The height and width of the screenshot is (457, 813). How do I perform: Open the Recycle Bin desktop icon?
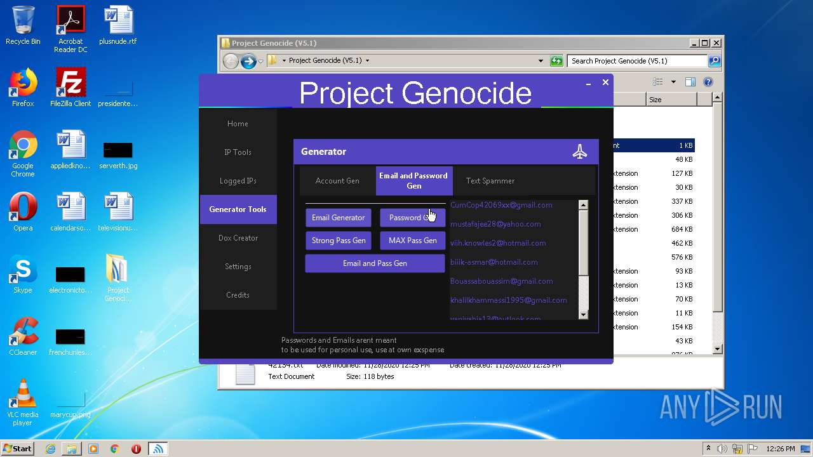[x=23, y=25]
